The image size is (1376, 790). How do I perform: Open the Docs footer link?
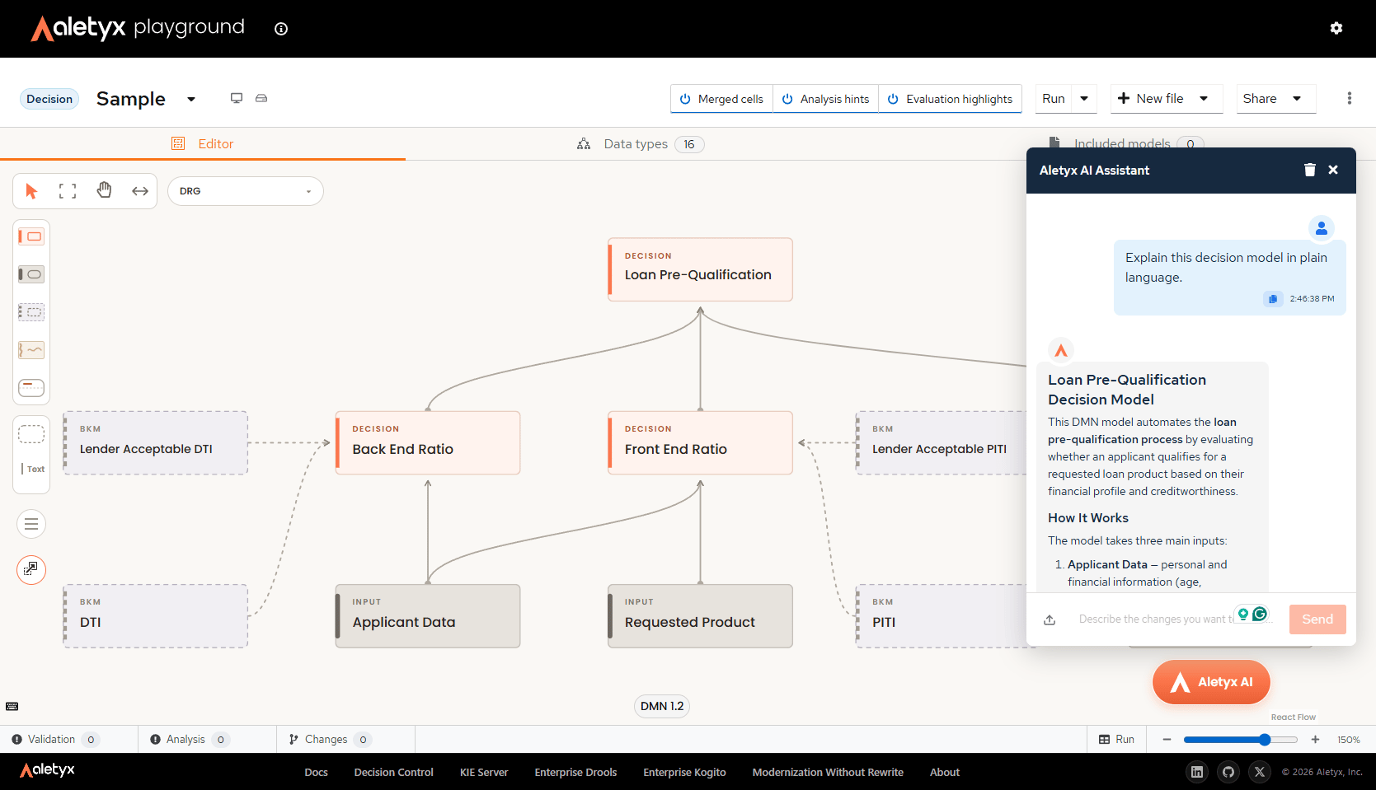(x=316, y=772)
